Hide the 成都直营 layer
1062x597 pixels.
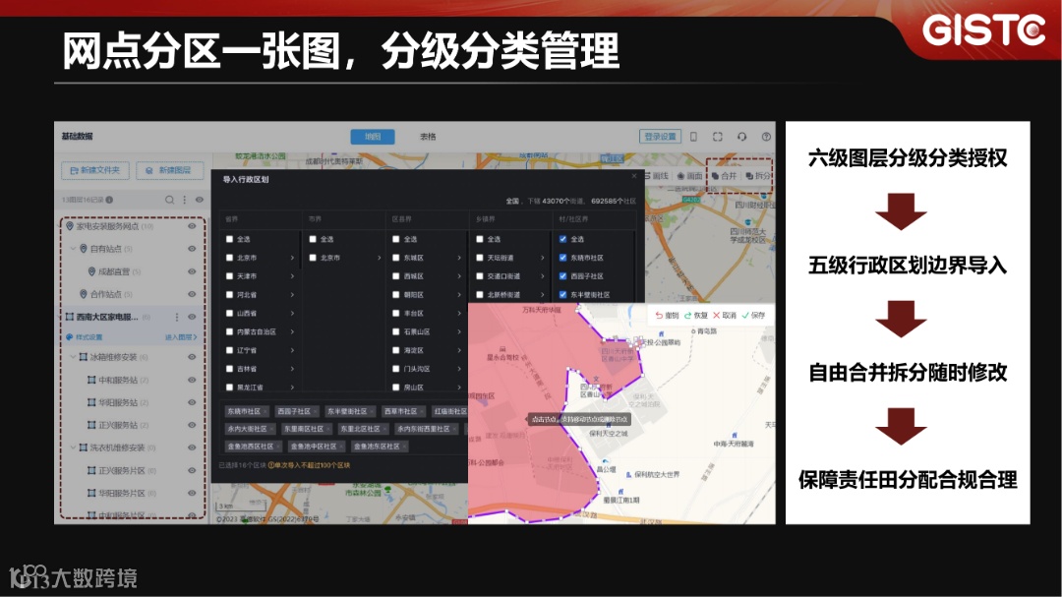click(x=192, y=271)
